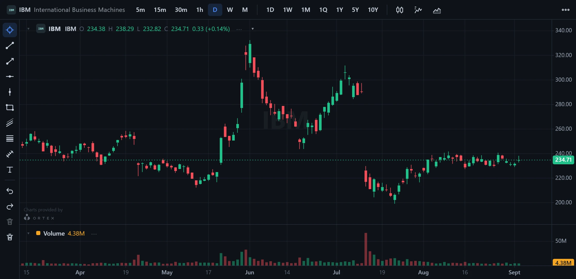Viewport: 576px width, 279px height.
Task: Switch to 30m interval
Action: pyautogui.click(x=181, y=10)
